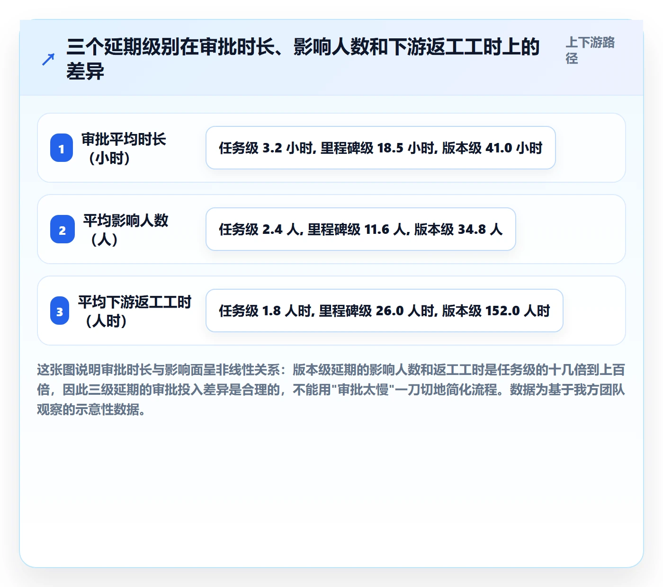Click the 上下游路径 label in the header

[x=590, y=50]
